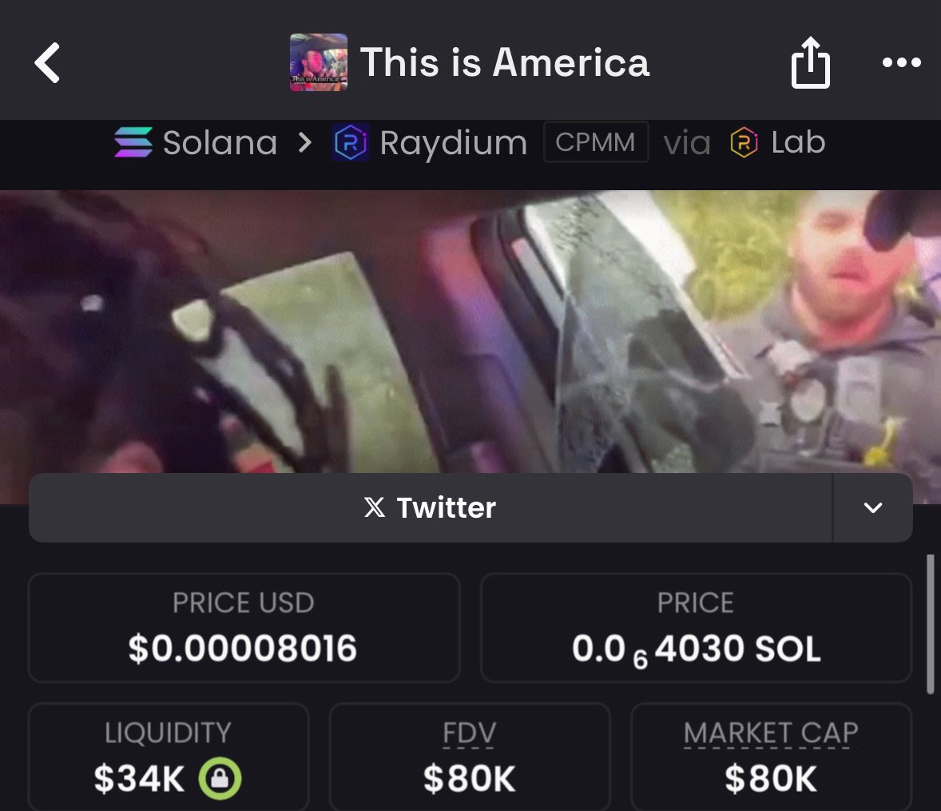Select the Solana breadcrumb label
The height and width of the screenshot is (811, 941).
point(220,143)
